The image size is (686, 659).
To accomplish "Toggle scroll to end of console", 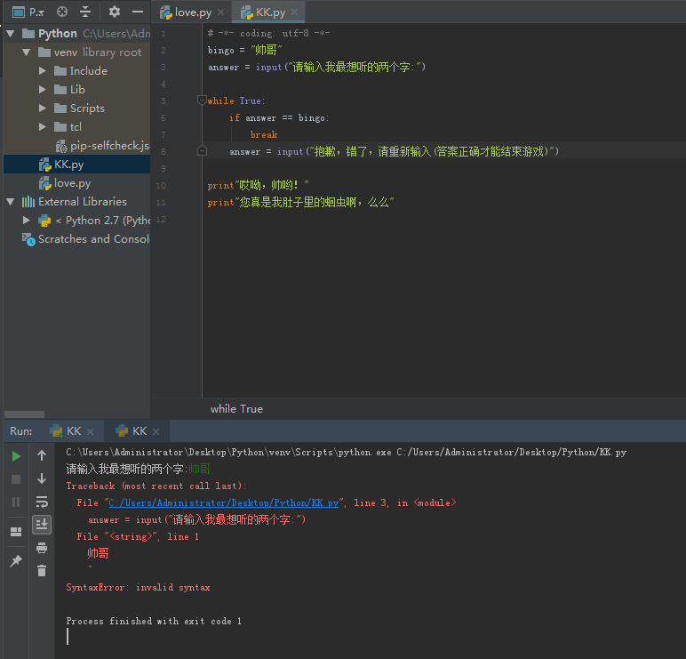I will pyautogui.click(x=42, y=525).
